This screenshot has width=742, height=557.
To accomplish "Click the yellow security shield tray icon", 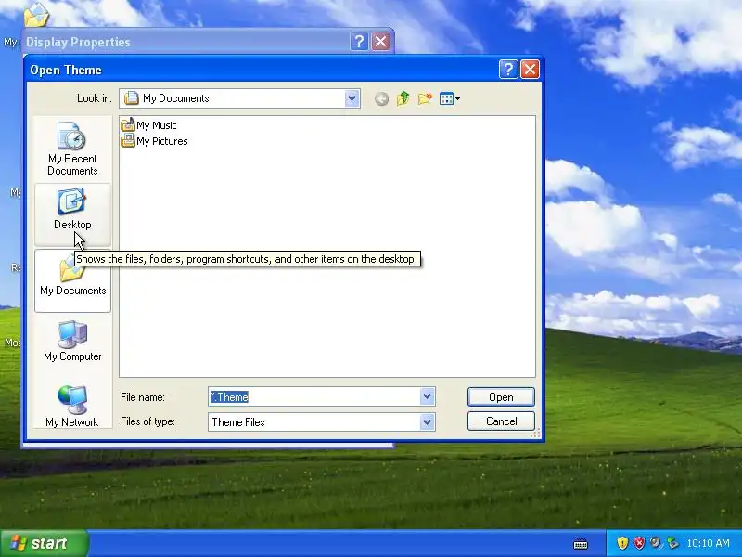I will pyautogui.click(x=622, y=543).
